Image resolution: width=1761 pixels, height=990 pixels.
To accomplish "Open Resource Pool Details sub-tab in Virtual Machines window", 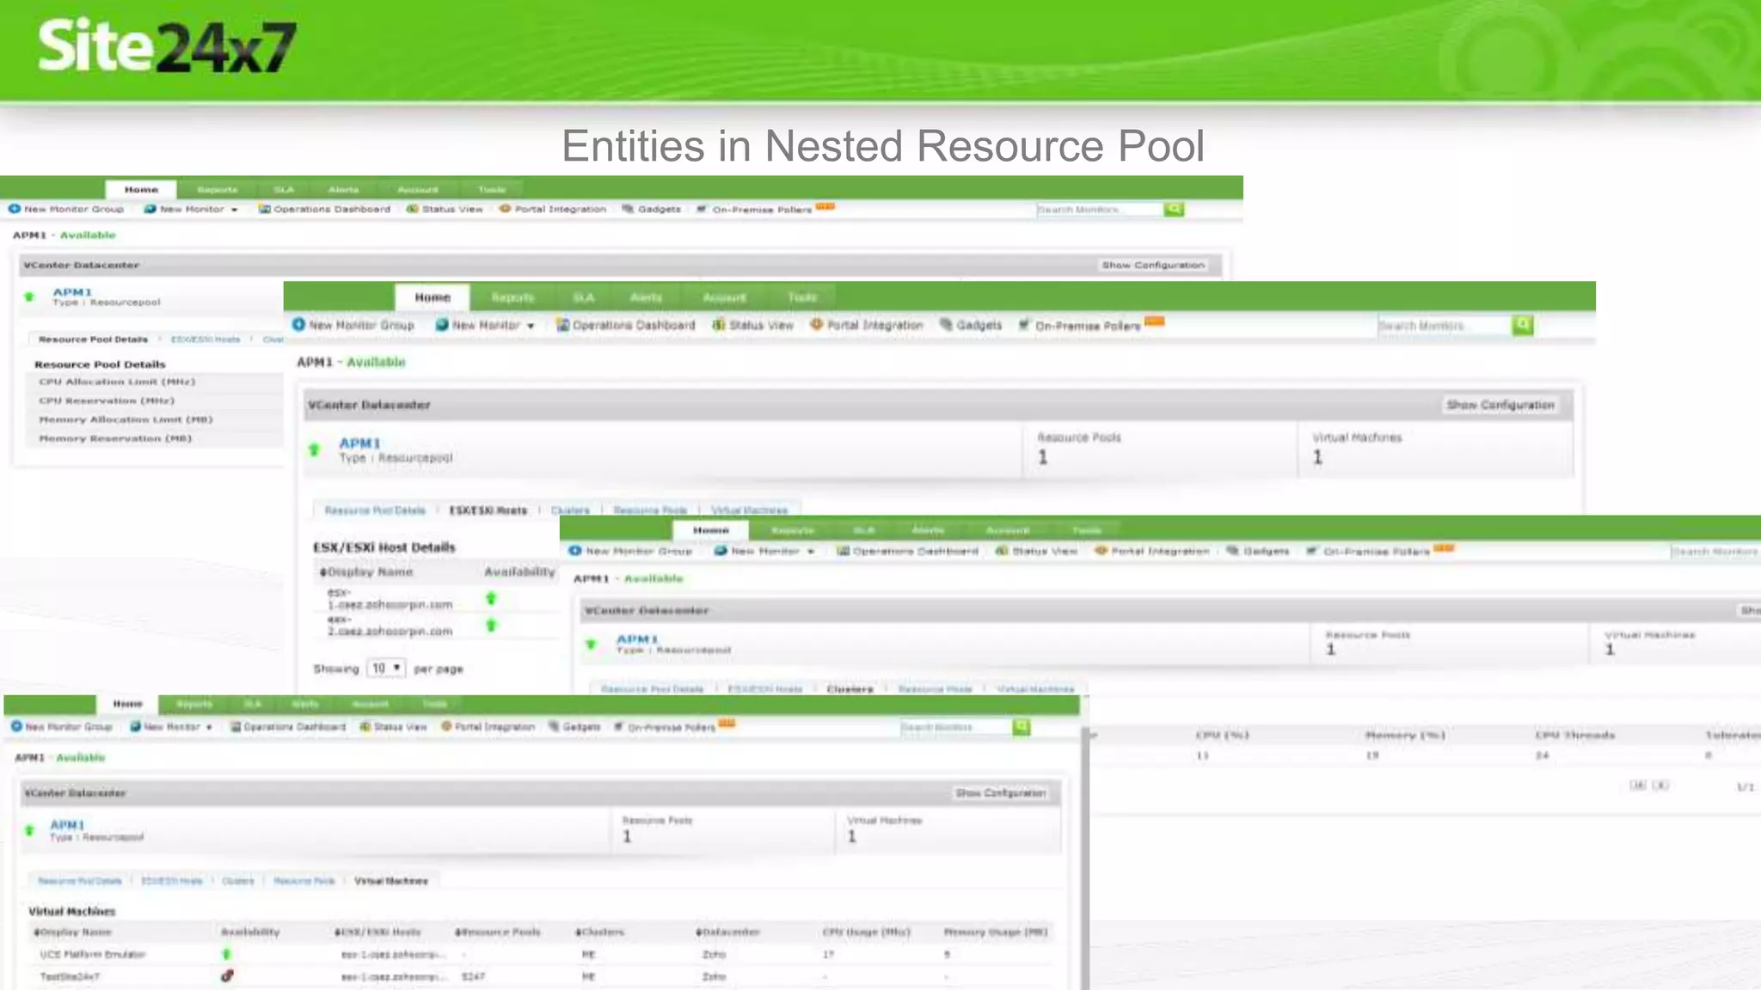I will coord(79,881).
